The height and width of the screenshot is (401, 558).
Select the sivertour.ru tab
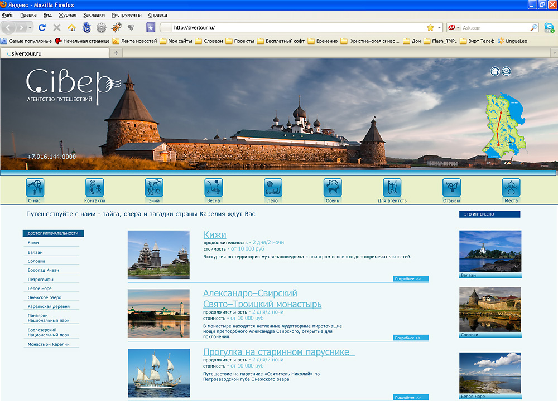(x=55, y=53)
